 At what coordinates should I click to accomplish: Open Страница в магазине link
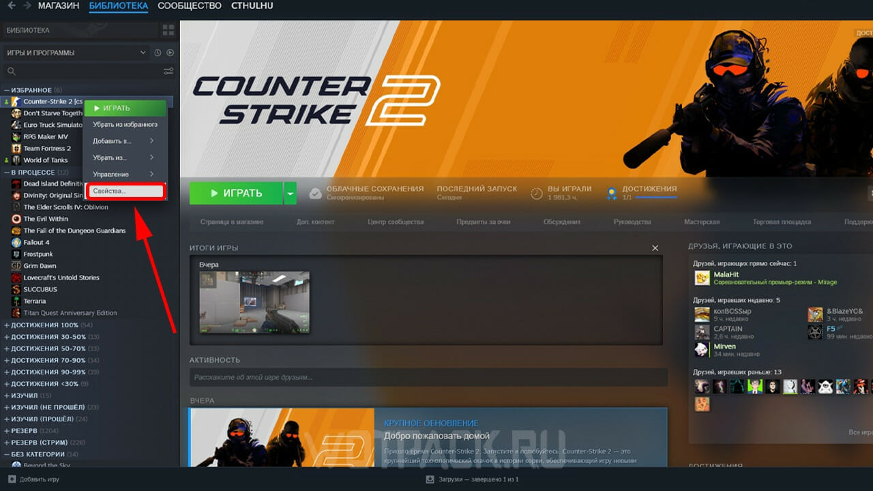coord(231,222)
